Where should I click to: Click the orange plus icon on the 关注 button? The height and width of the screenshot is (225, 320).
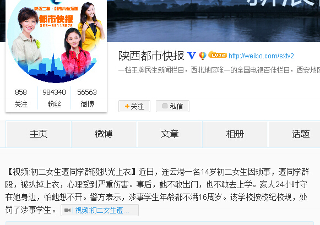pos(127,106)
